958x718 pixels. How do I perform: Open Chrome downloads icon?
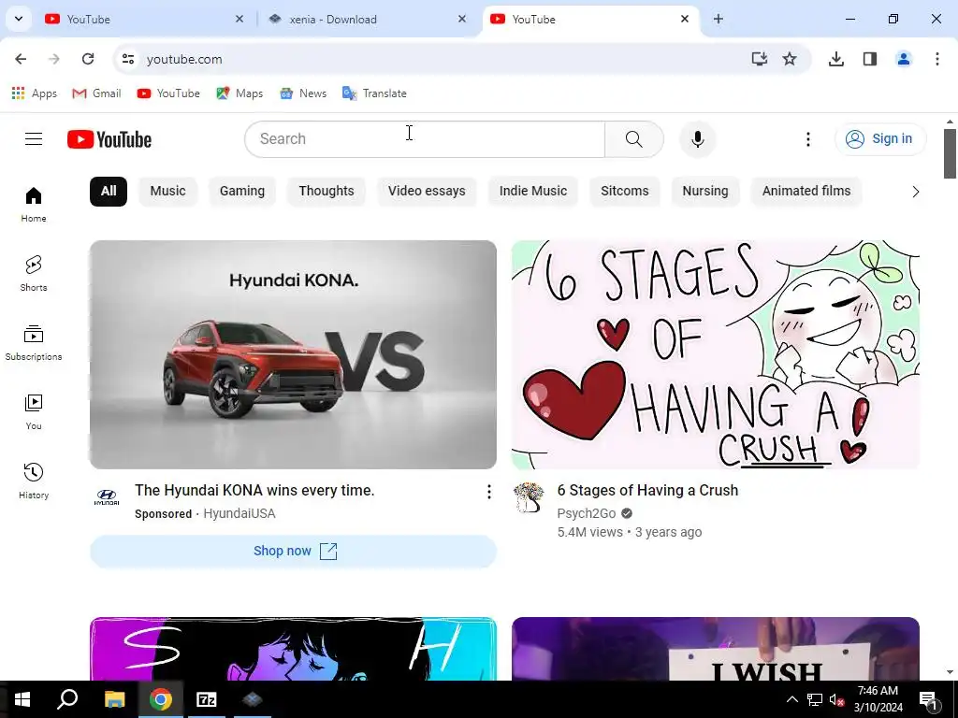pyautogui.click(x=835, y=59)
